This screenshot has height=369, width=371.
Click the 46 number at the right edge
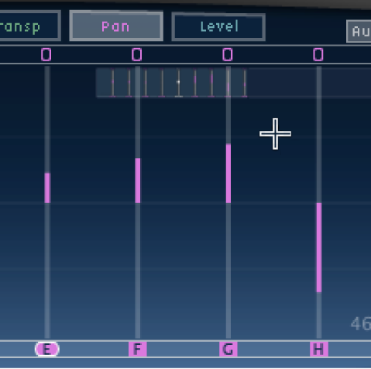pos(361,324)
